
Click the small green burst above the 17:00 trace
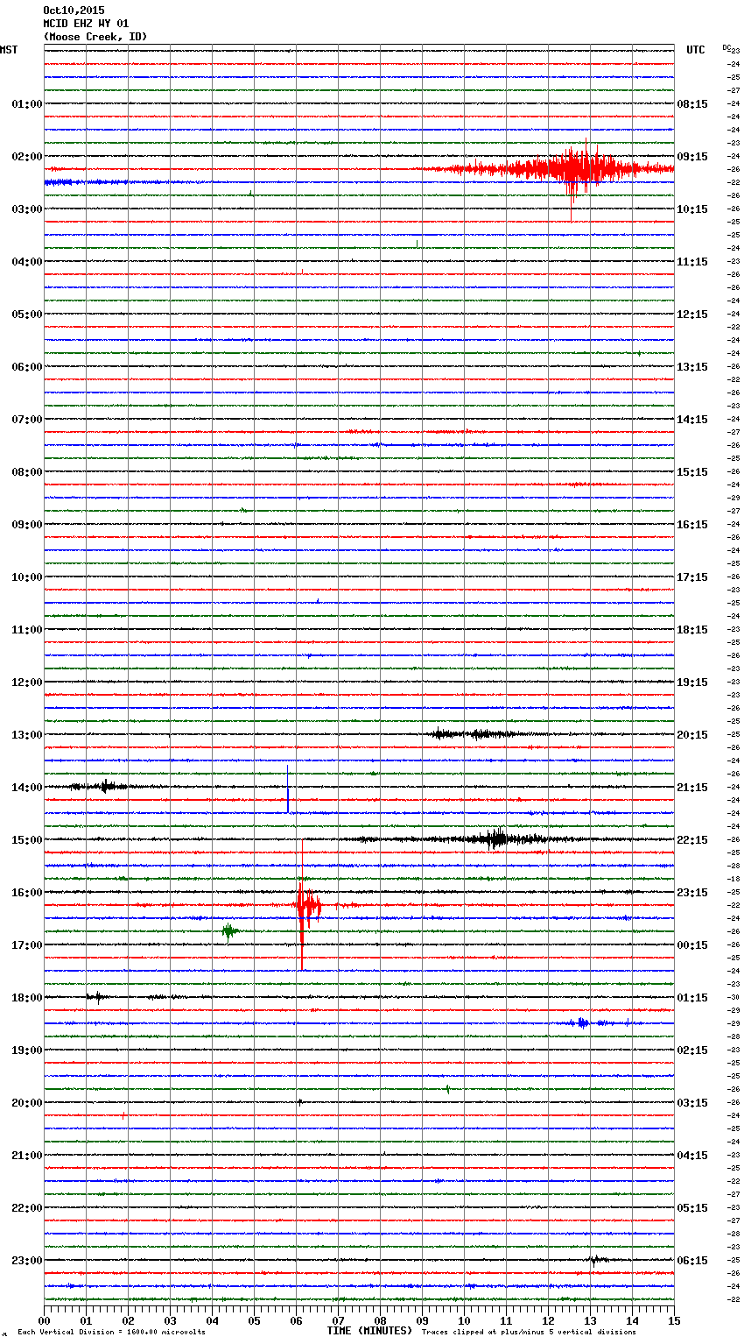pos(229,930)
